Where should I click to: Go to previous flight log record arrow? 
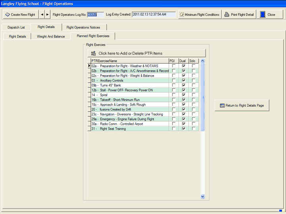[x=42, y=15]
